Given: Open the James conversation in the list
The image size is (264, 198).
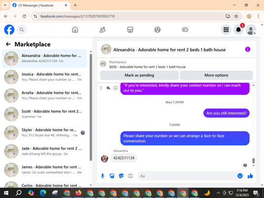Looking at the screenshot, I should [x=44, y=170].
